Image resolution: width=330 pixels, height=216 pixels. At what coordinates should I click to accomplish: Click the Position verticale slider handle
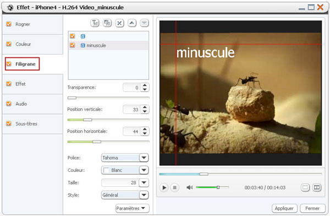(x=87, y=120)
